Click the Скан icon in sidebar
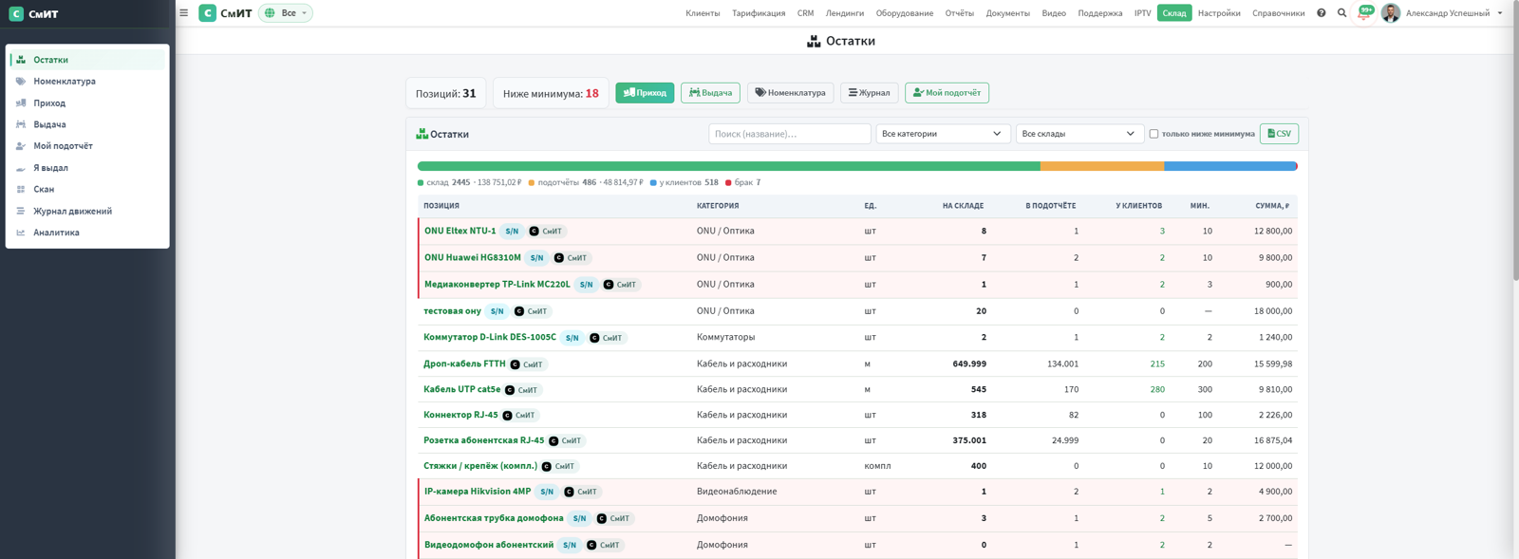The height and width of the screenshot is (559, 1519). tap(21, 190)
